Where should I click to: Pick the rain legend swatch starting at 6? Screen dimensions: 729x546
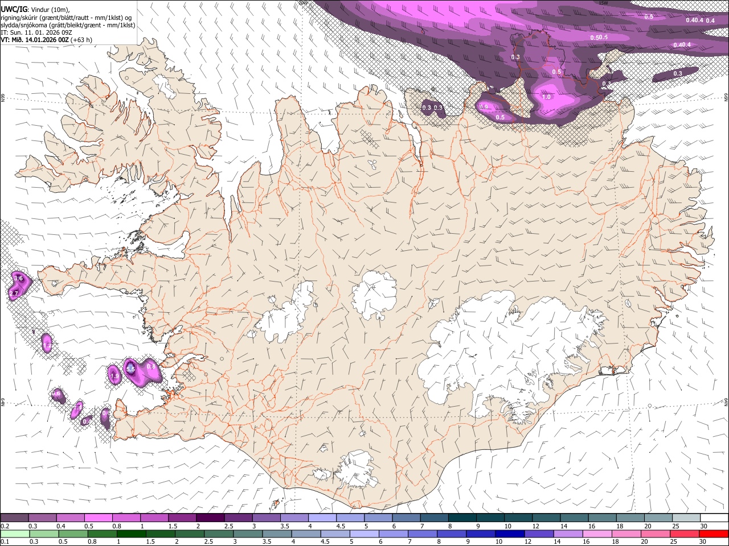[x=394, y=533]
